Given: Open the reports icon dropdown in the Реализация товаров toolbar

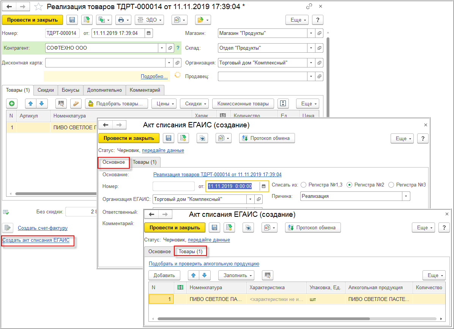Looking at the screenshot, I should (x=180, y=20).
